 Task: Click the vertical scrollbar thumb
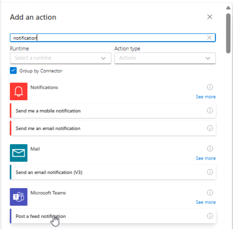[x=228, y=33]
